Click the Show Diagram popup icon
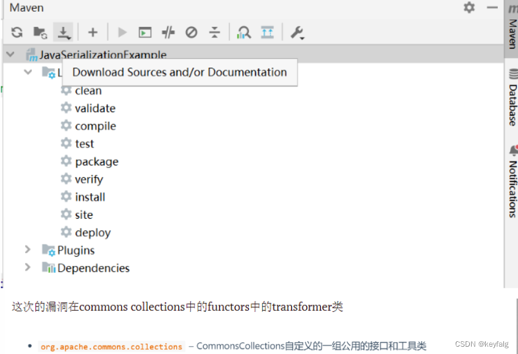Viewport: 518px width, 354px height. [267, 32]
